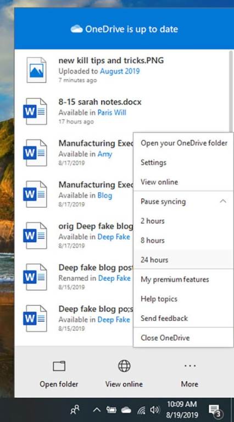The width and height of the screenshot is (234, 422).
Task: Click the orig Deep fake blog title
Action: coord(96,226)
